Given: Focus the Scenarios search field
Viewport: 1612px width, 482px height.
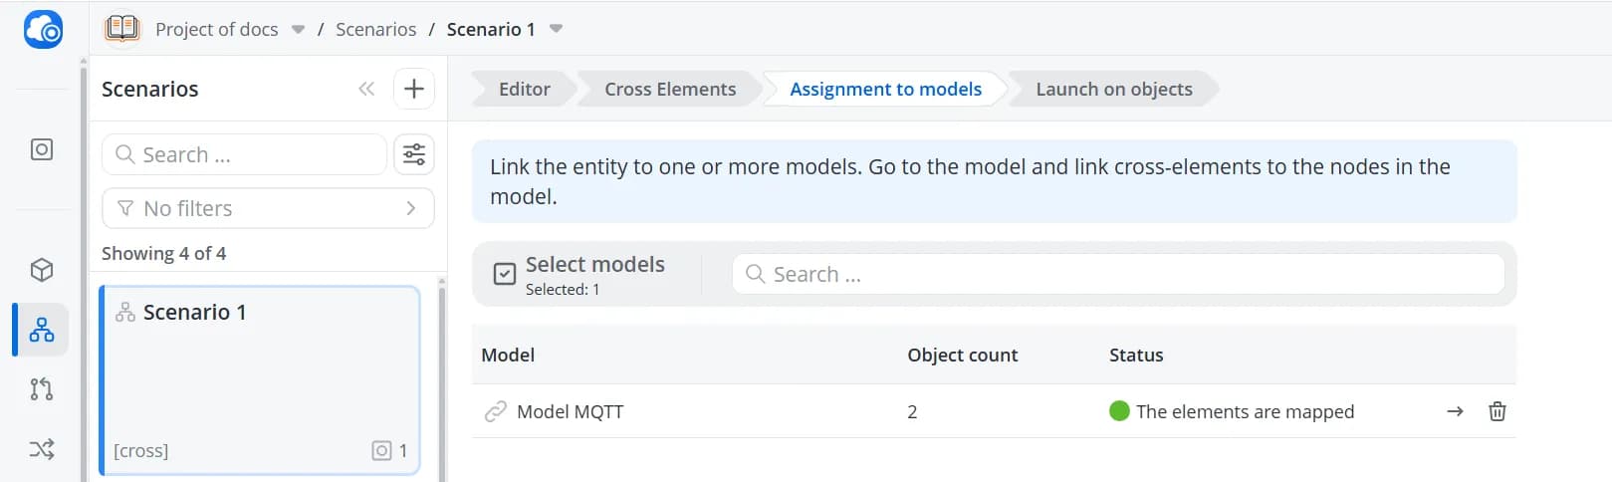Looking at the screenshot, I should [x=244, y=154].
